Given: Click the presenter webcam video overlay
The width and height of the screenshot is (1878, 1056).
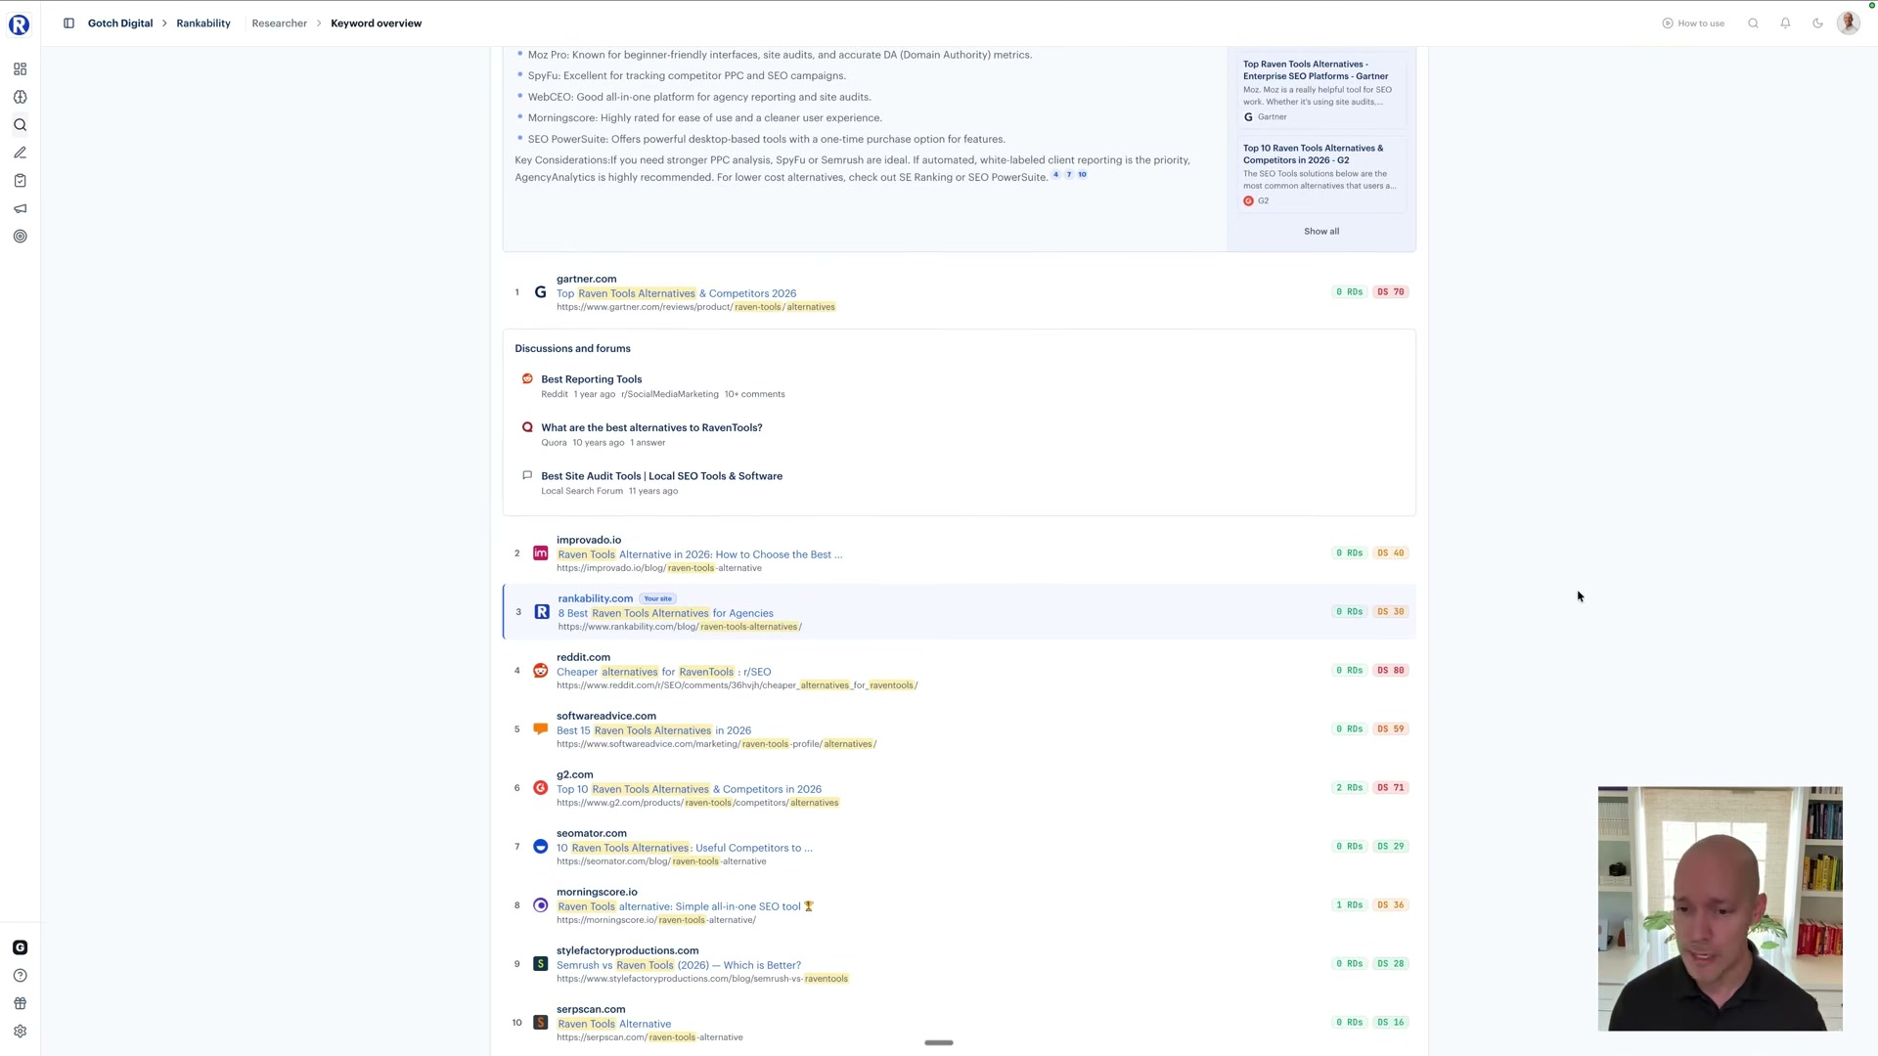Looking at the screenshot, I should click(x=1720, y=908).
